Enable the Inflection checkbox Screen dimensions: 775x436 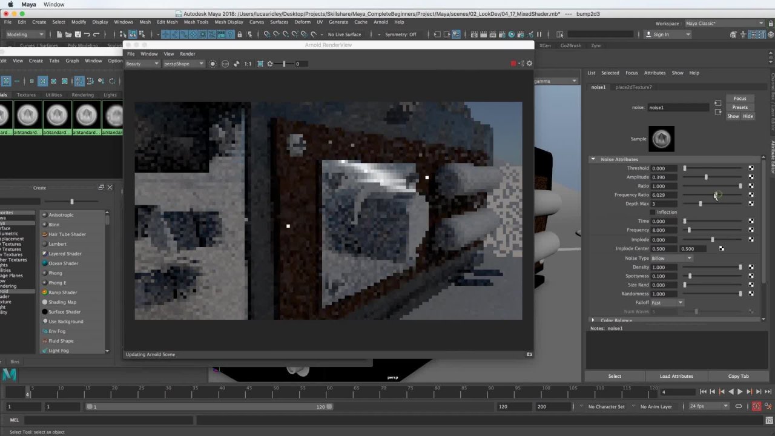653,213
